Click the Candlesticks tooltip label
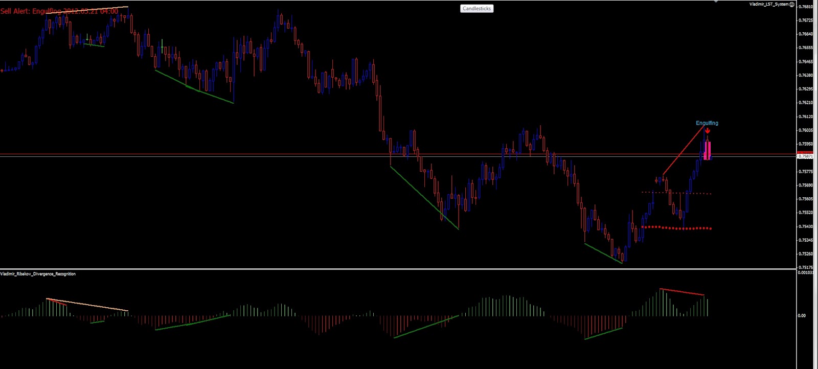 click(477, 9)
